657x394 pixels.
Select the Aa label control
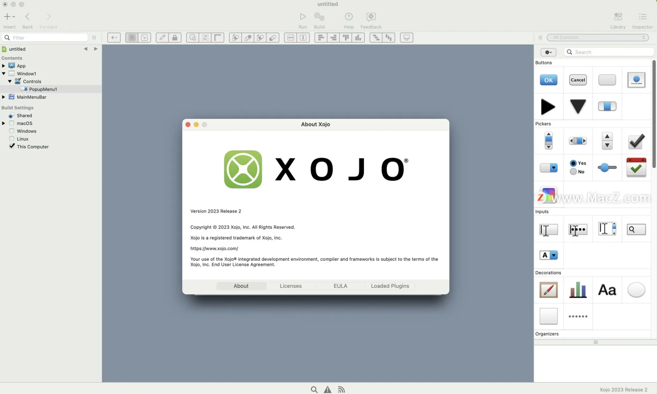[x=607, y=290]
